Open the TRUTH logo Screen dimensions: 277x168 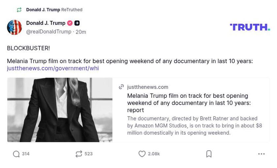pos(250,27)
